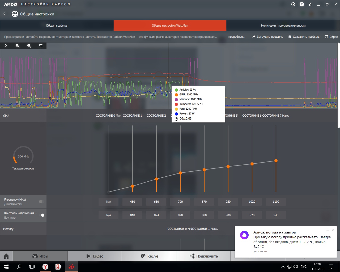The image size is (340, 272).
Task: Click Сброс to reset WattMan settings
Action: tap(331, 37)
